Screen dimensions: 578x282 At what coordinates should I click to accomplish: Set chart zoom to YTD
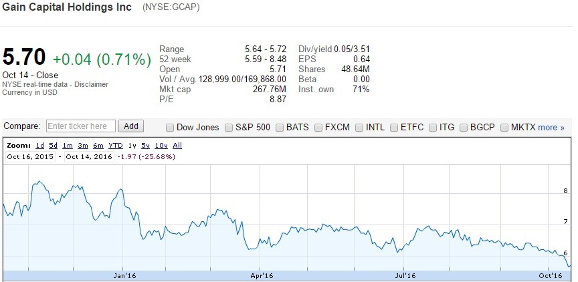(x=115, y=146)
